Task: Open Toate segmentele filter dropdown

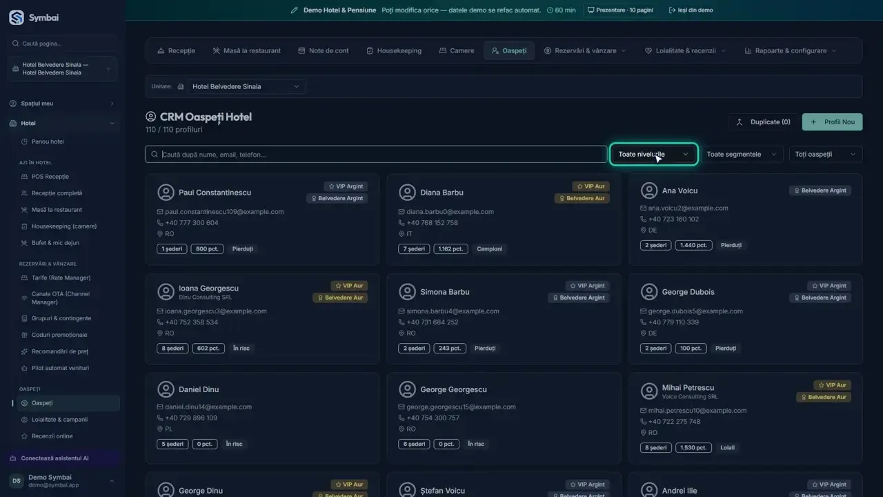Action: click(x=742, y=155)
